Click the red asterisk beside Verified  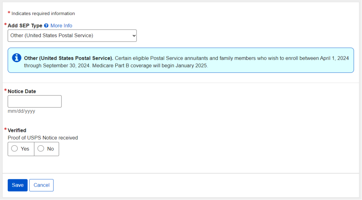5,130
